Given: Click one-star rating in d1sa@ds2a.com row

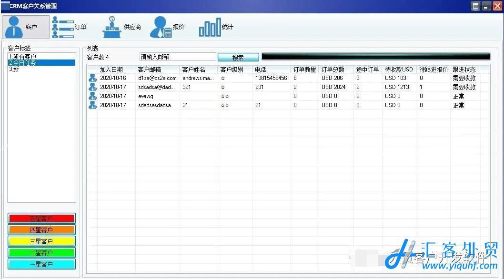Looking at the screenshot, I should click(222, 78).
